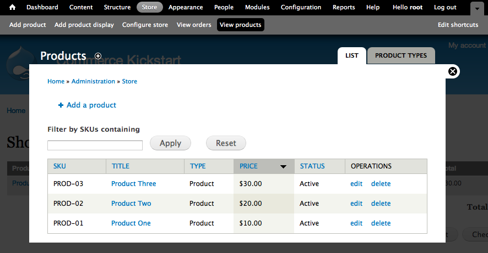This screenshot has height=253, width=488.
Task: Sort the table by TITLE column
Action: [121, 166]
